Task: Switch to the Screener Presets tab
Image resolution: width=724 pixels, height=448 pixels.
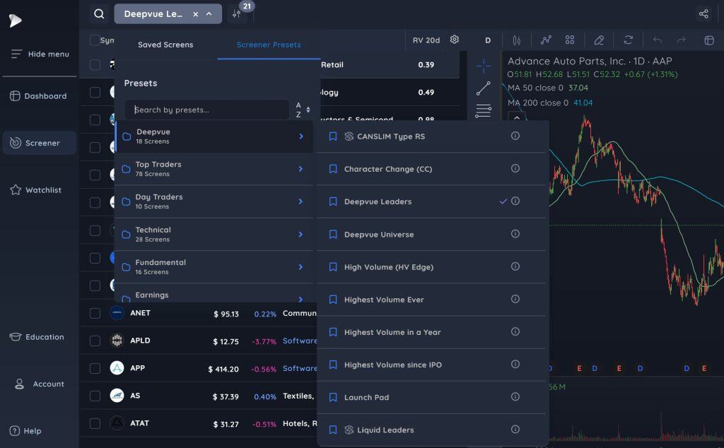Action: 269,45
